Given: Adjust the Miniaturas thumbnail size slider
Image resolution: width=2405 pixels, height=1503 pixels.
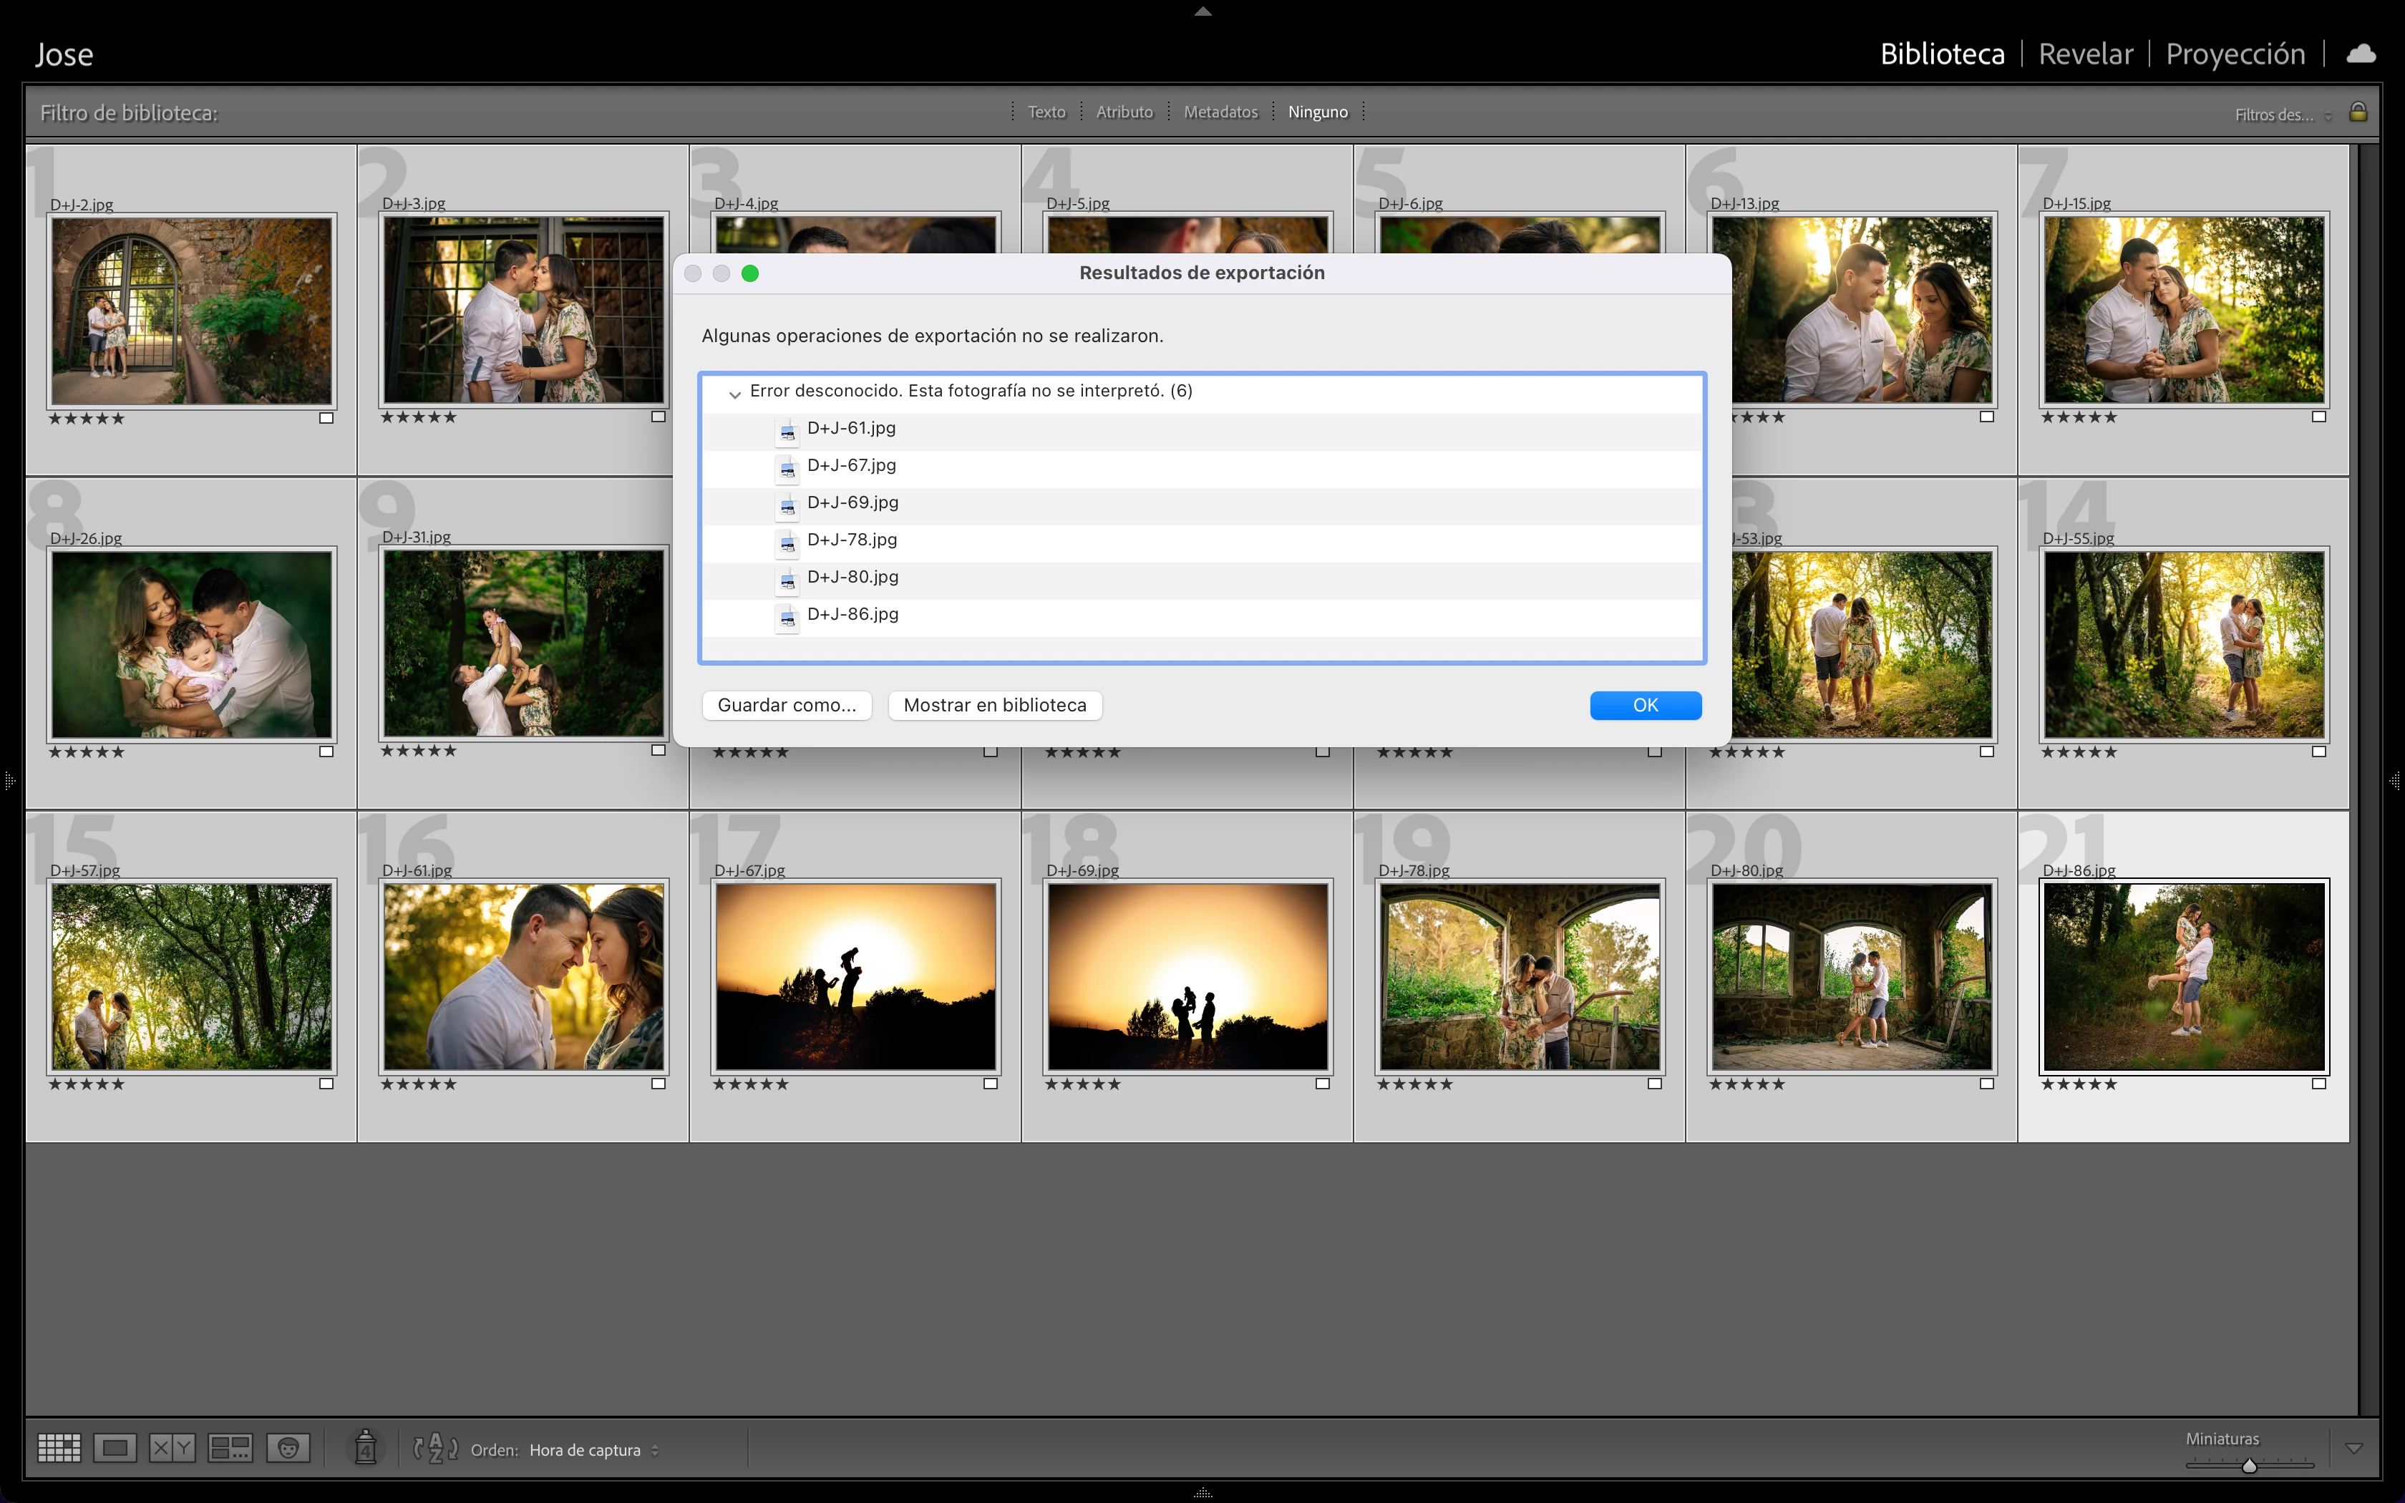Looking at the screenshot, I should pyautogui.click(x=2249, y=1465).
